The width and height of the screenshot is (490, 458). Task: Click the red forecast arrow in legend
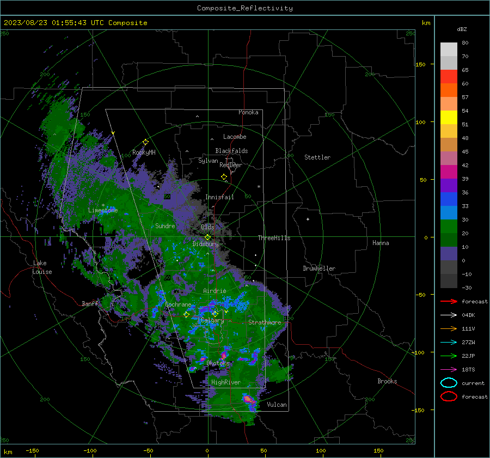(449, 301)
